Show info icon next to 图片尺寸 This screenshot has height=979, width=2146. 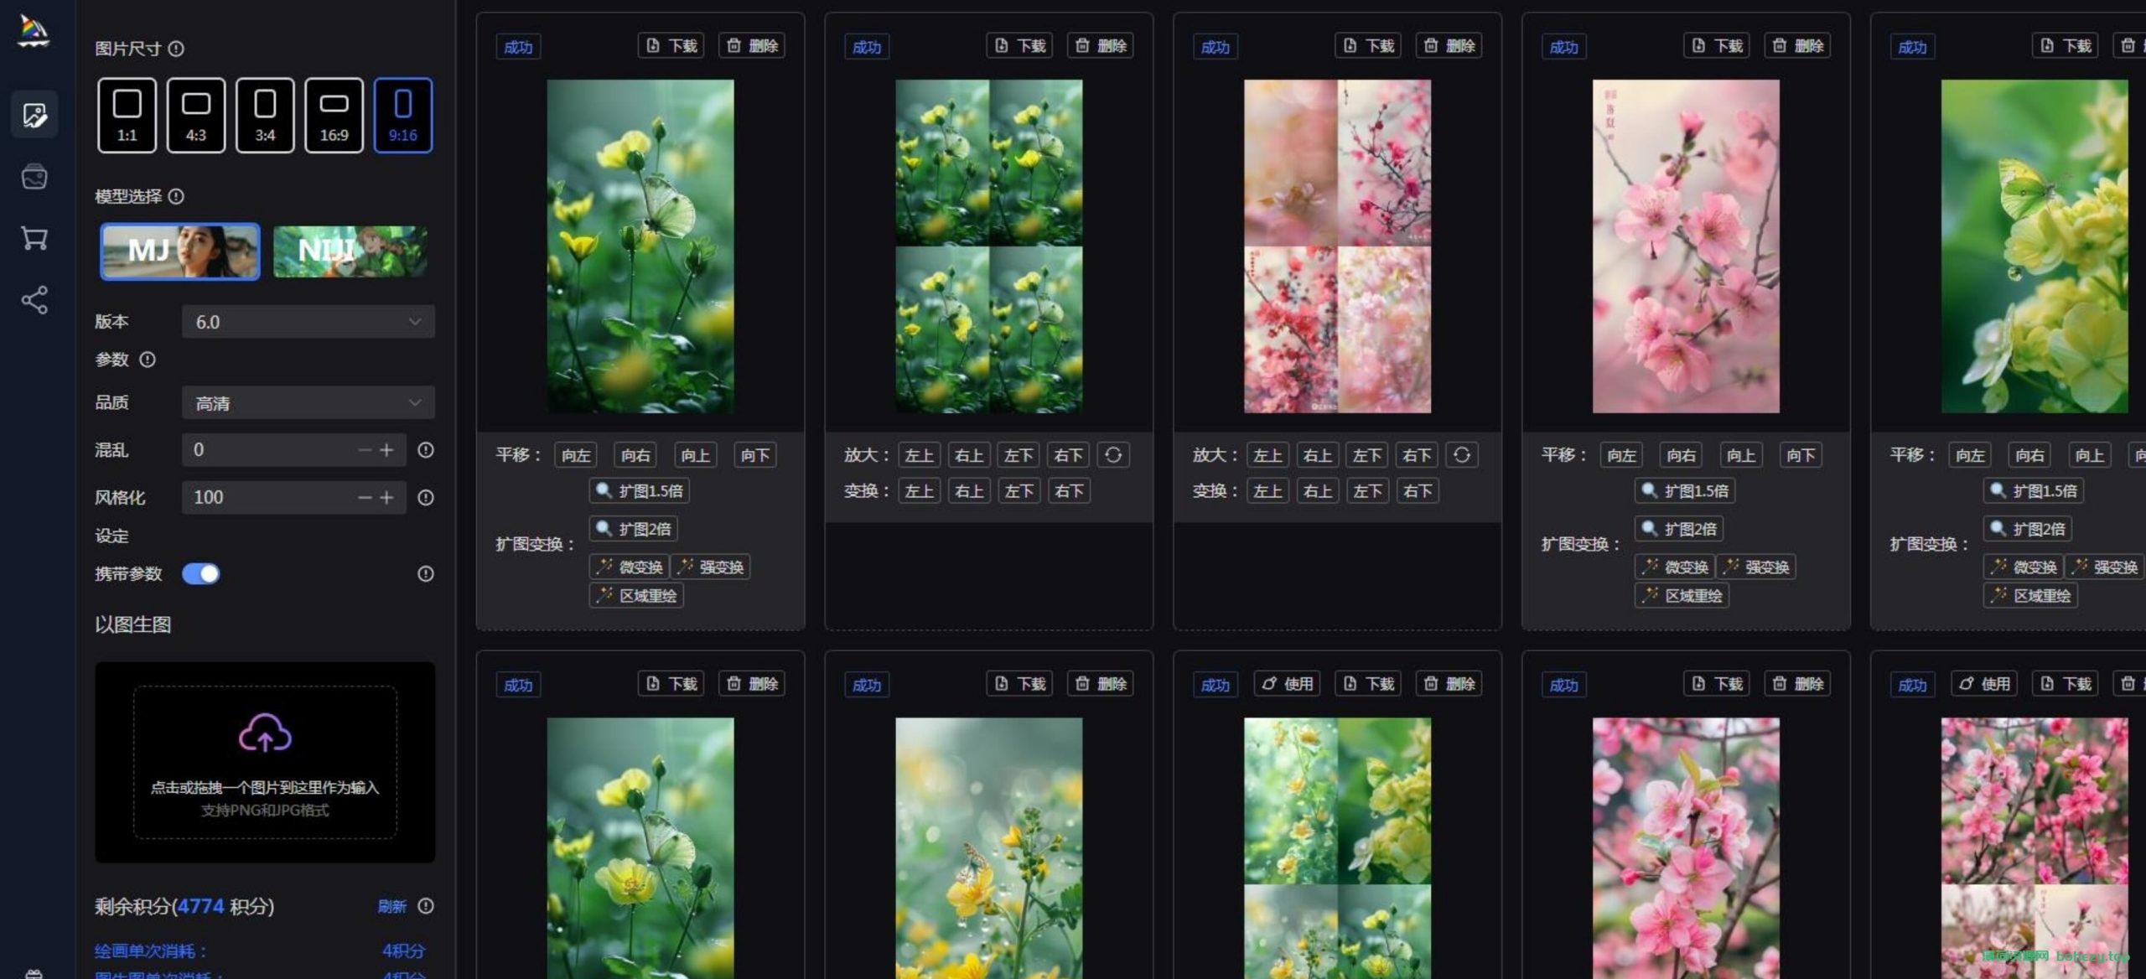[176, 49]
